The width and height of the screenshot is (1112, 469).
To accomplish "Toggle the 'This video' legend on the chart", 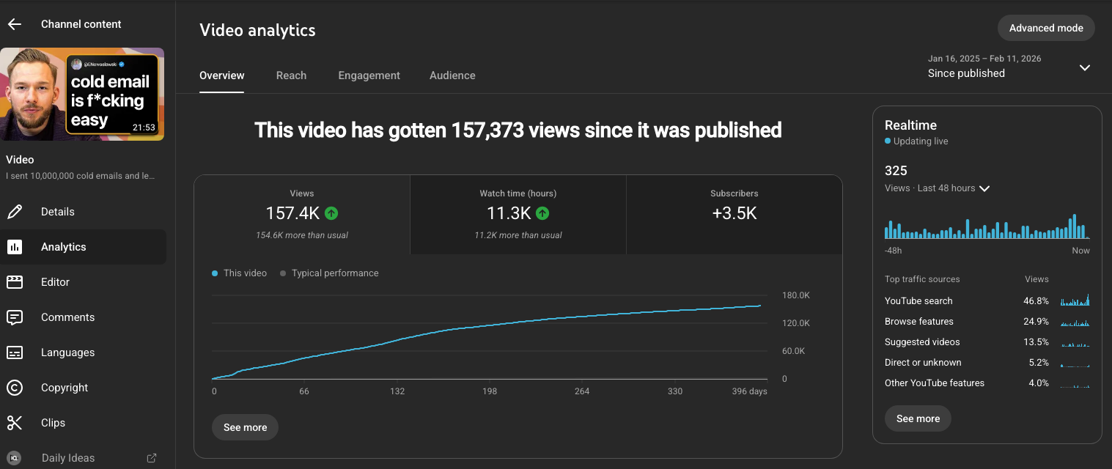I will 239,273.
